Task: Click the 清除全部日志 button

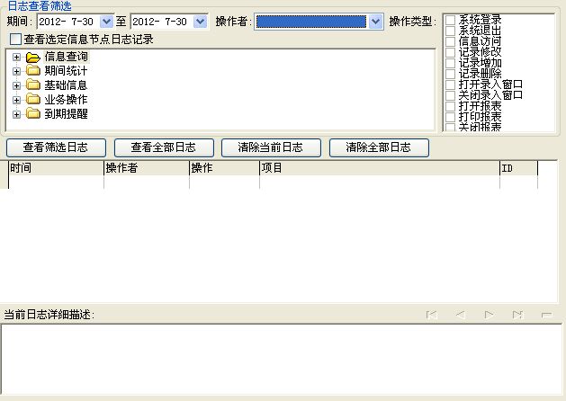Action: pos(379,147)
